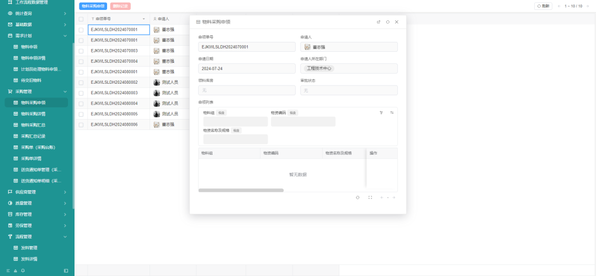Click horizontal scrollbar in dialog table
596x276 pixels.
point(241,190)
